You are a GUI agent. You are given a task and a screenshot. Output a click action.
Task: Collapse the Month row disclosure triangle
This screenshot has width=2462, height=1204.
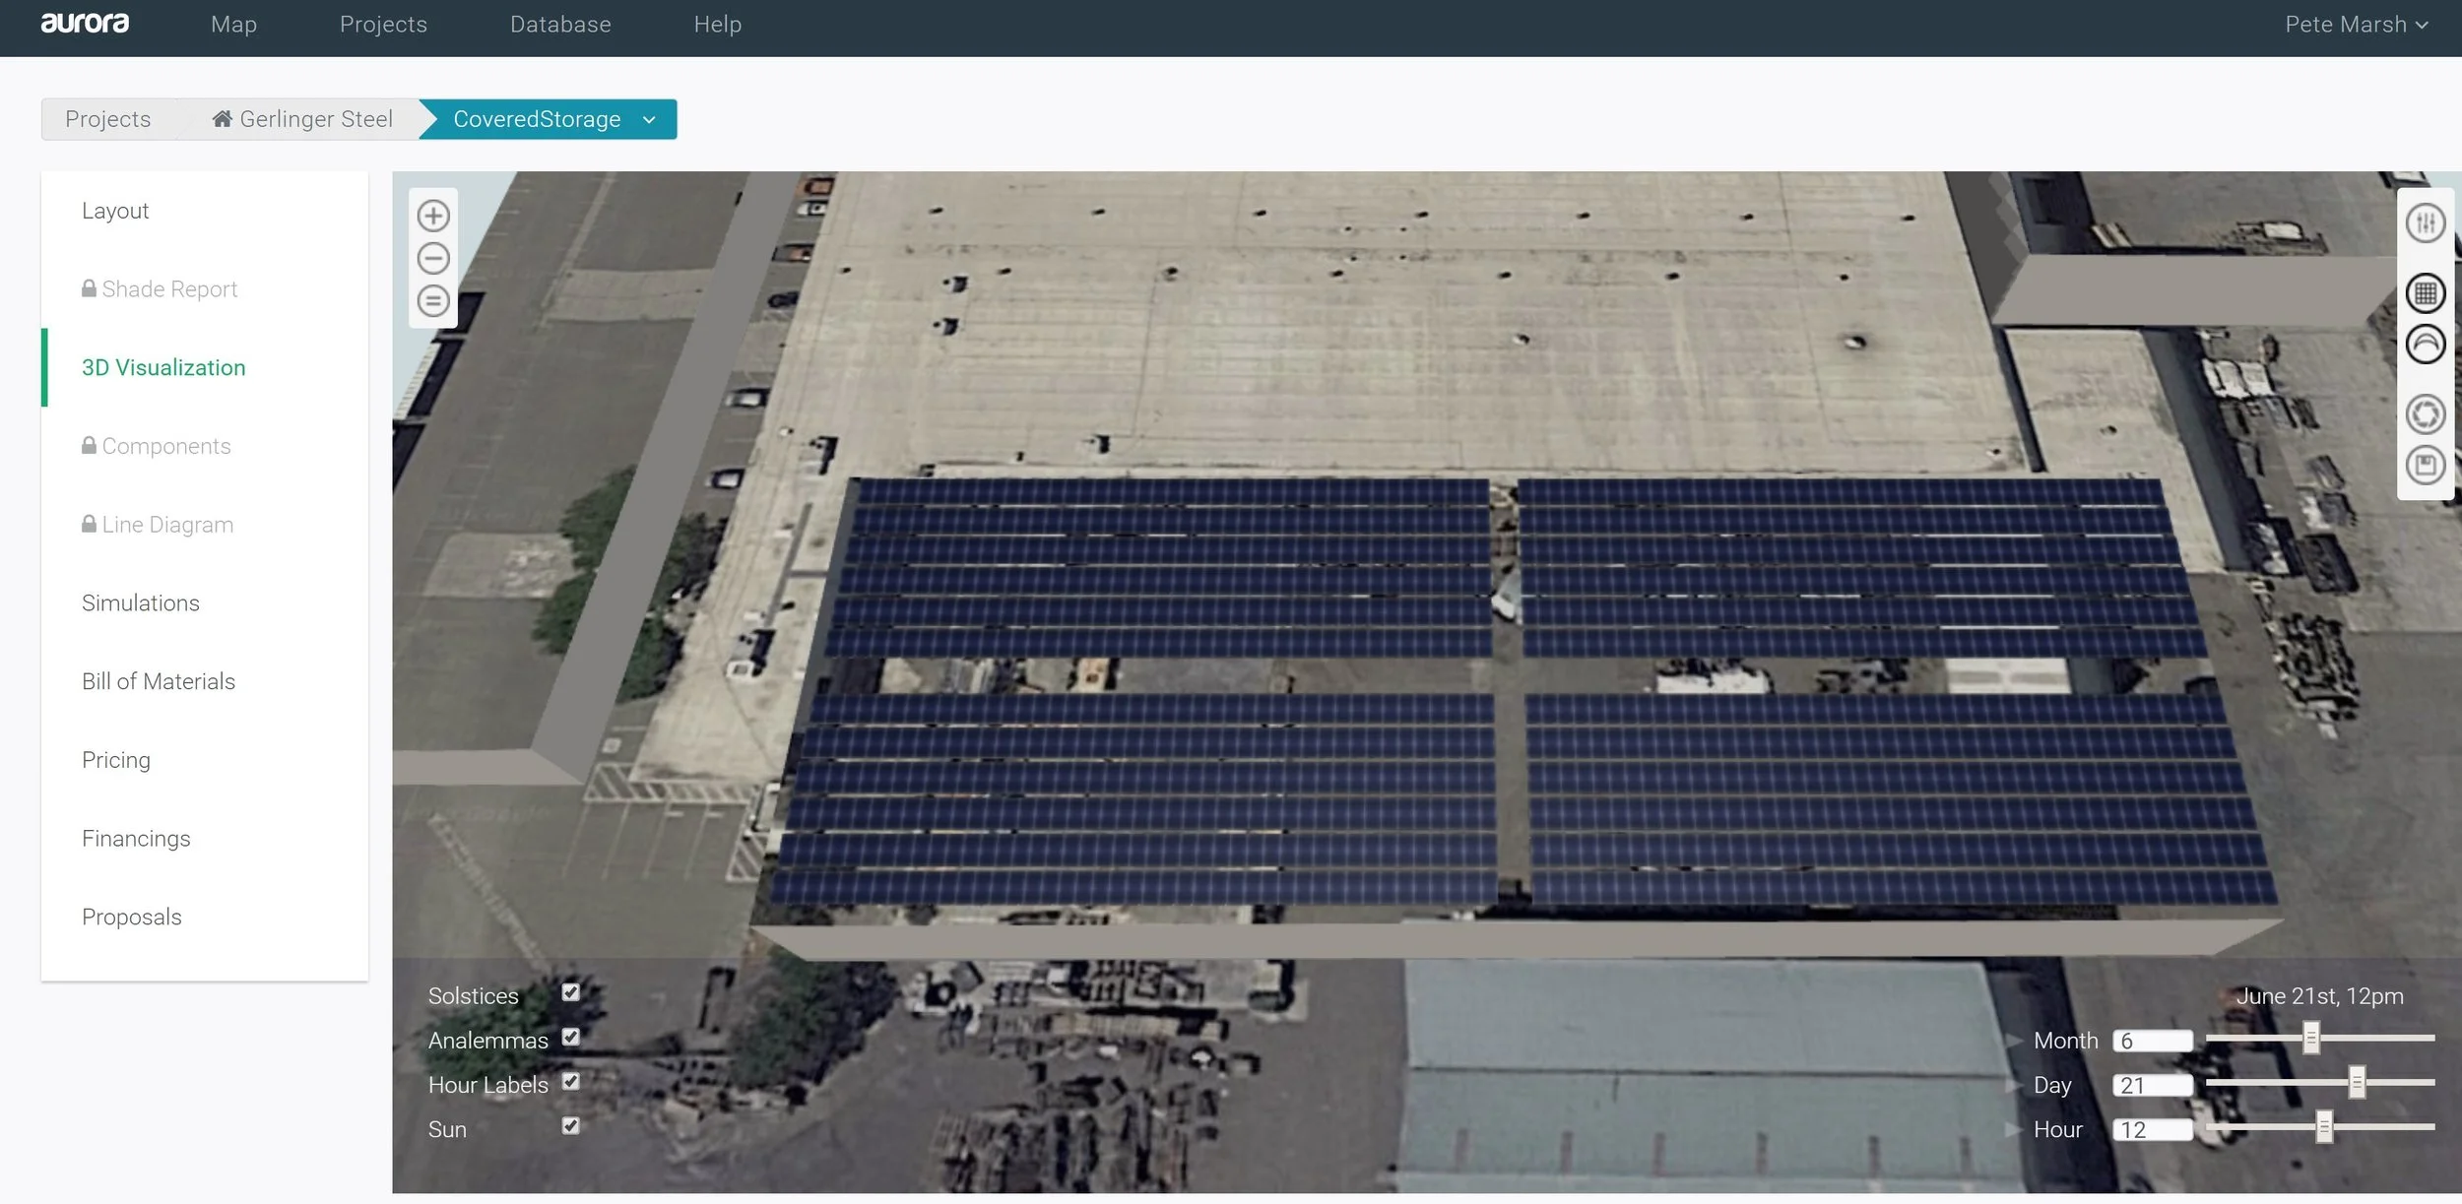pyautogui.click(x=2015, y=1041)
